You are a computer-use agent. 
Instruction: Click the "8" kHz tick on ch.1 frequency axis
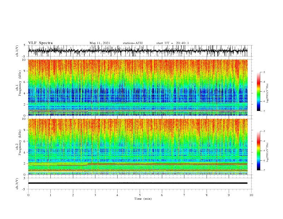pos(25,71)
